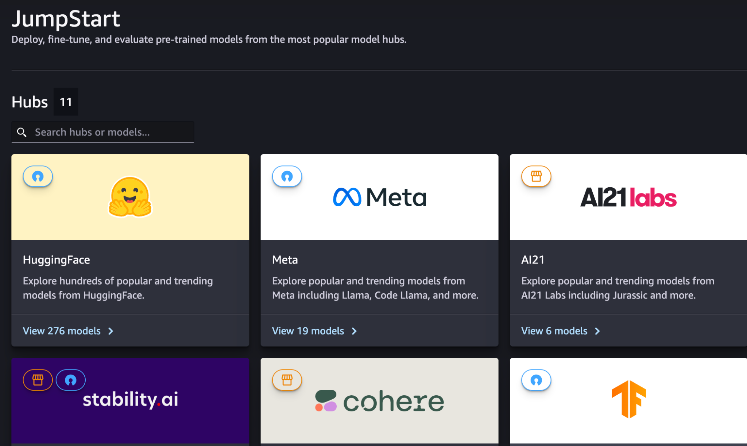Open the HuggingFace models list via View 276 models
Screen dimensions: 747x446
61,331
